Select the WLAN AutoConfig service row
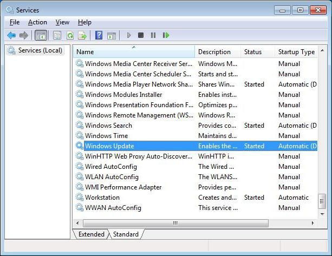 [196, 176]
